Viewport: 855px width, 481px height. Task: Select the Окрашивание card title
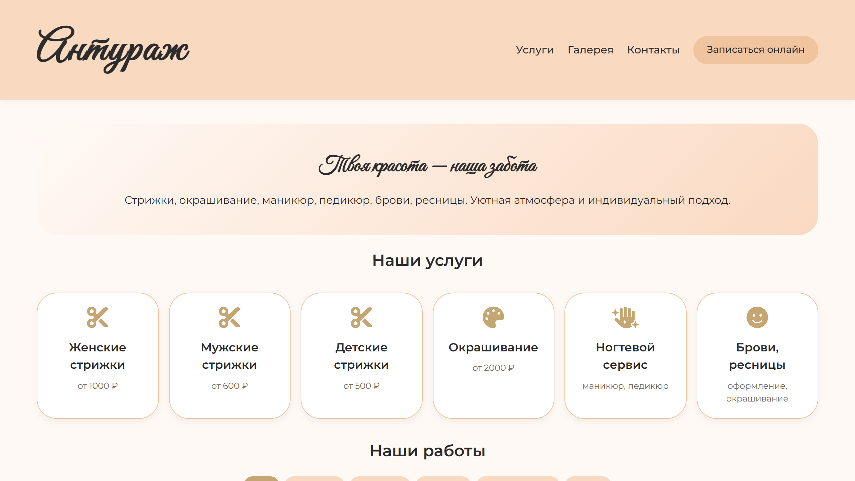pyautogui.click(x=493, y=347)
